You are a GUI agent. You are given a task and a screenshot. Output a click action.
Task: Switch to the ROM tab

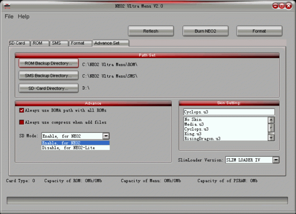pos(40,43)
